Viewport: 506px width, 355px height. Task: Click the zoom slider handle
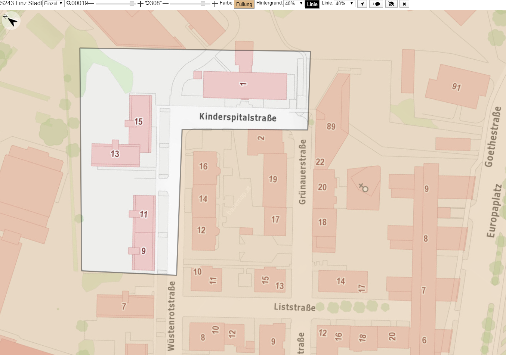pos(132,4)
